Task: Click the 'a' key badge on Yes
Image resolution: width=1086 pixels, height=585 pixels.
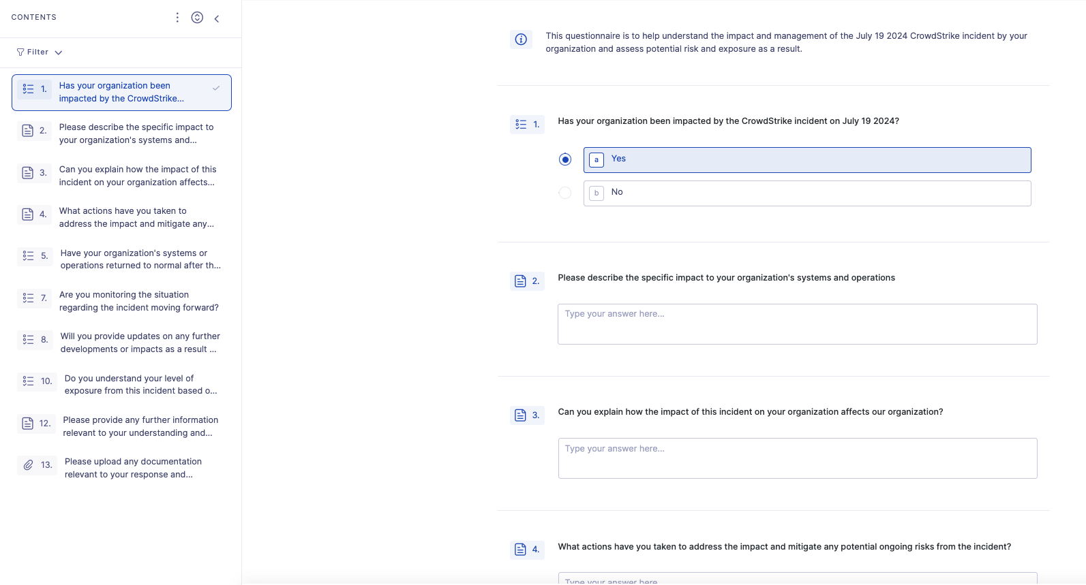Action: click(597, 160)
